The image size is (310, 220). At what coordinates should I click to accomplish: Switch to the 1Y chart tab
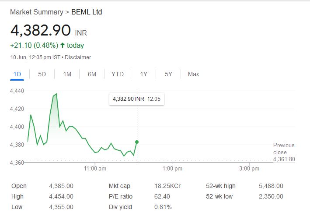tap(143, 74)
